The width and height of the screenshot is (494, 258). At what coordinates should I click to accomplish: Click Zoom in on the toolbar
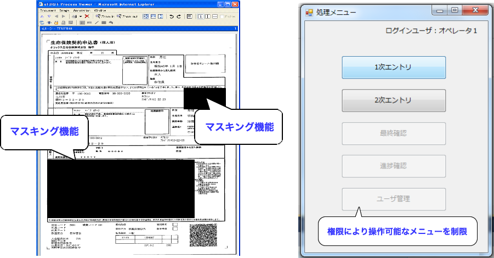(105, 16)
